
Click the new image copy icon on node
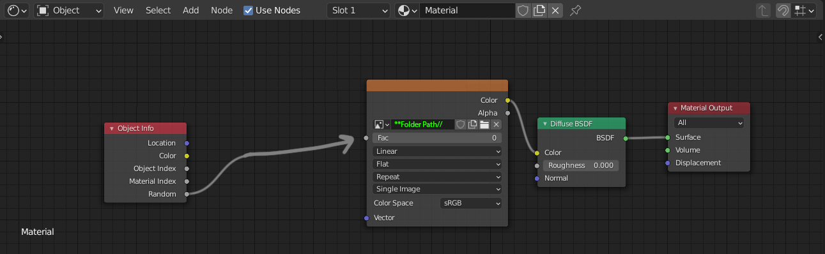click(472, 124)
